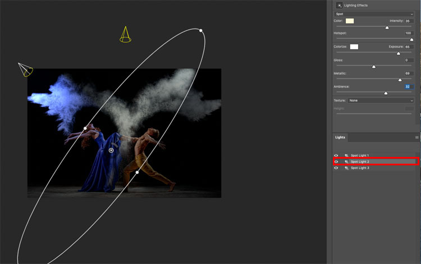Viewport: 421px width, 264px height.
Task: Hide Spot Light 3 using its eye
Action: [x=336, y=168]
